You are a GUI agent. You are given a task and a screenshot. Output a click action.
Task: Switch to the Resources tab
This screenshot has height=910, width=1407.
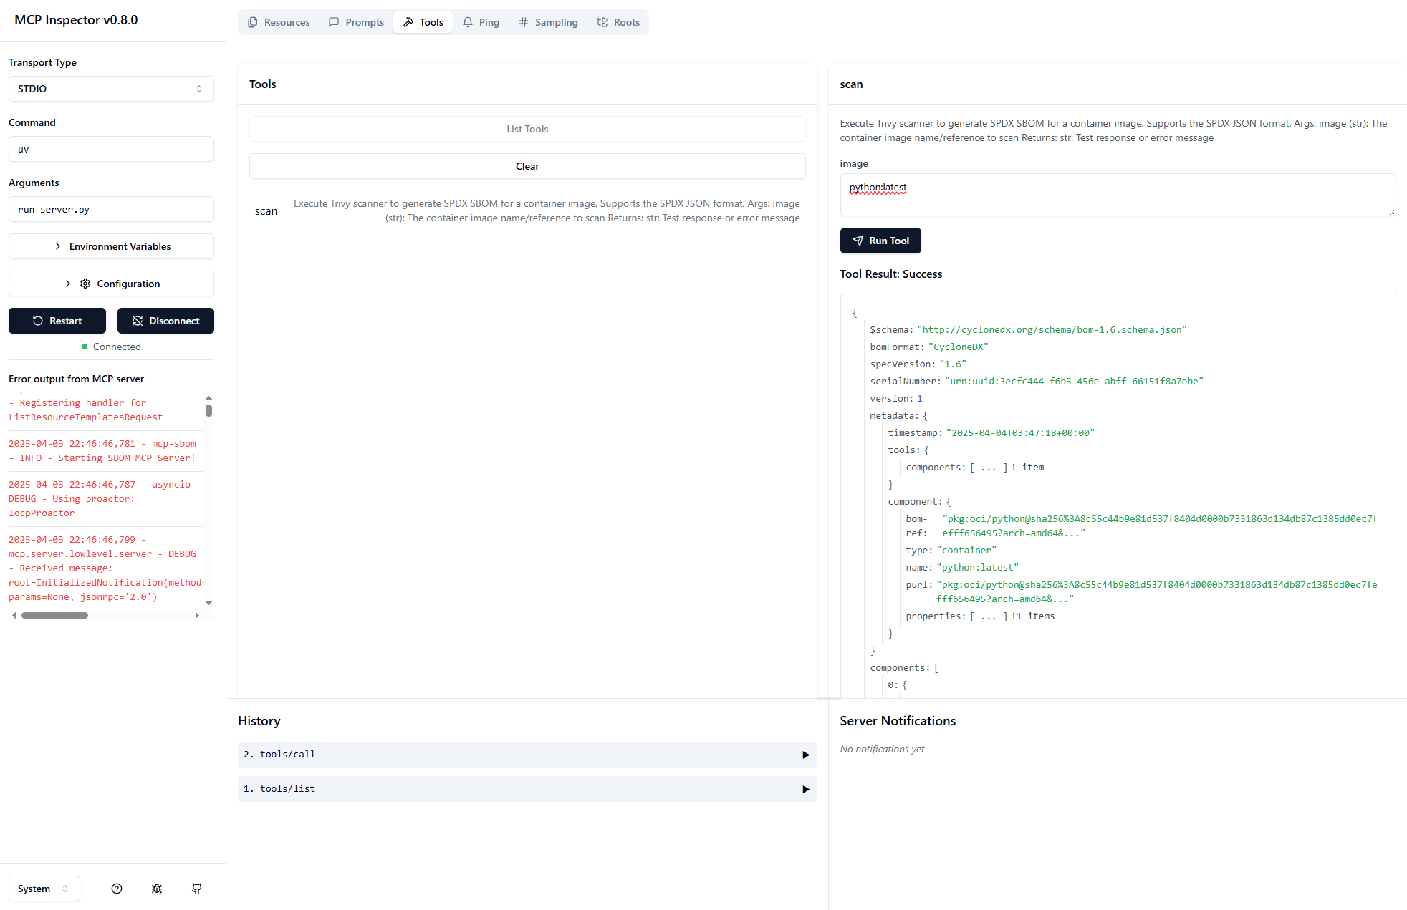coord(279,22)
